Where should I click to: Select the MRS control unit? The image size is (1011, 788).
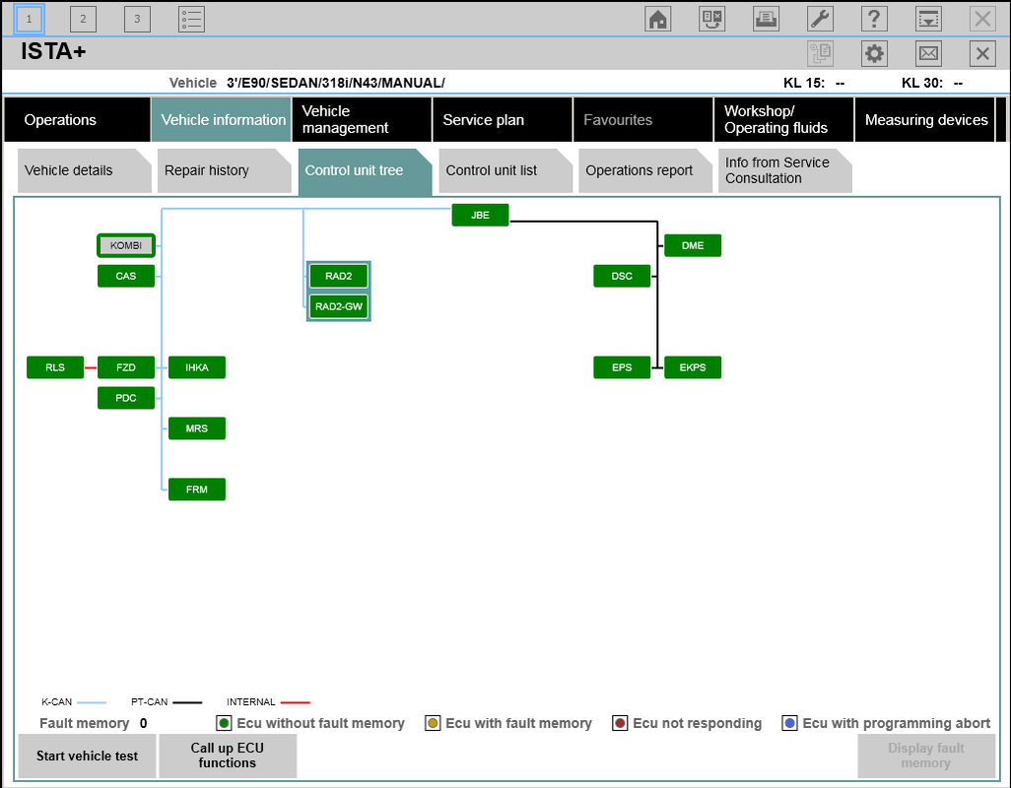[x=197, y=428]
